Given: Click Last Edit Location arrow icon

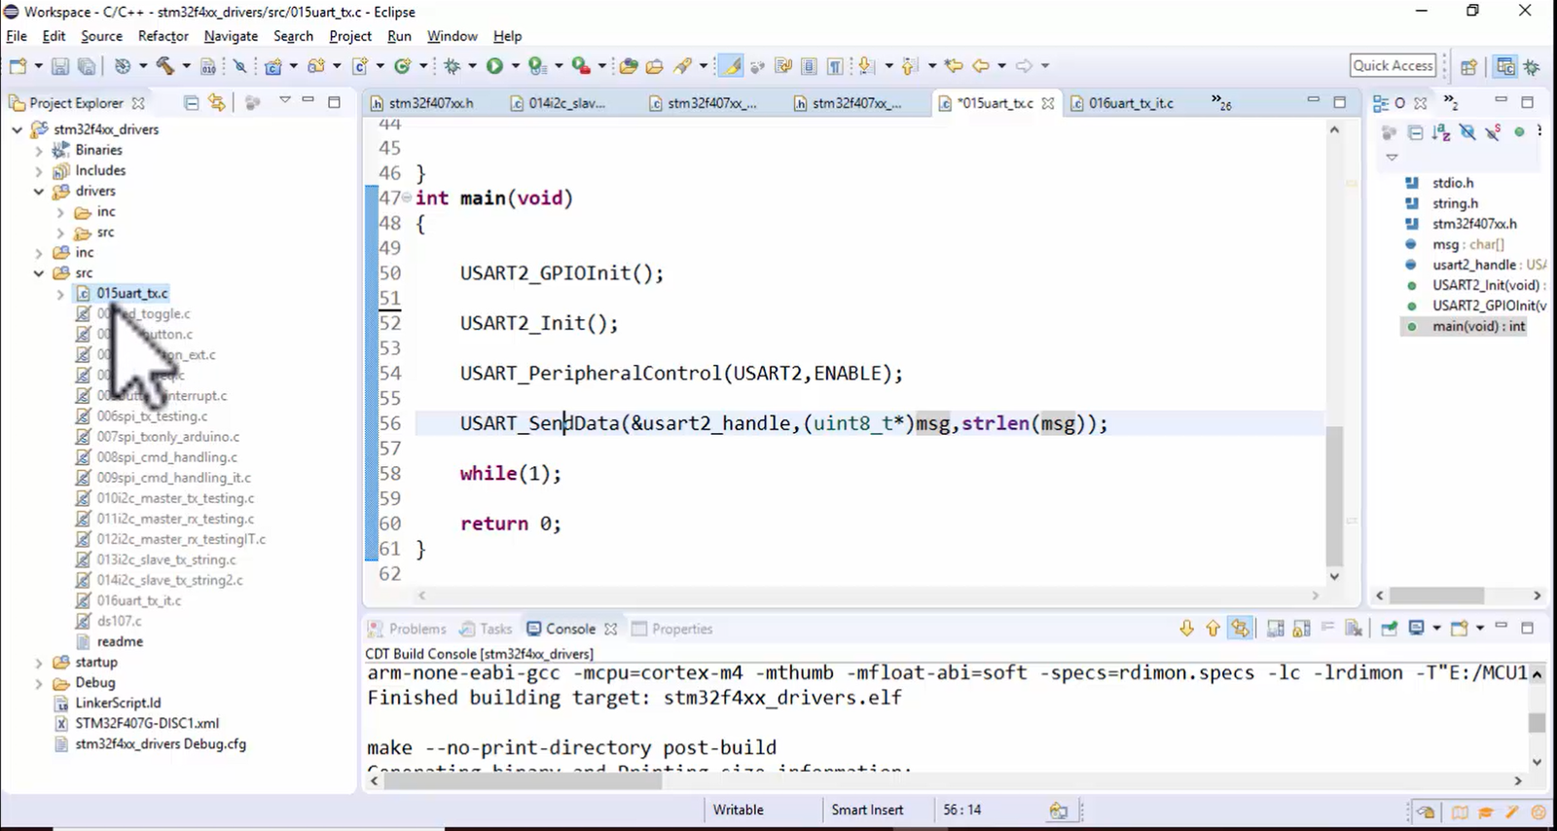Looking at the screenshot, I should pos(954,66).
